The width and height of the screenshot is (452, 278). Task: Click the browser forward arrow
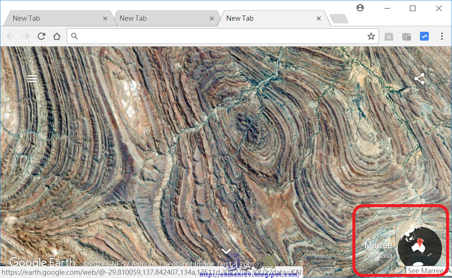25,36
